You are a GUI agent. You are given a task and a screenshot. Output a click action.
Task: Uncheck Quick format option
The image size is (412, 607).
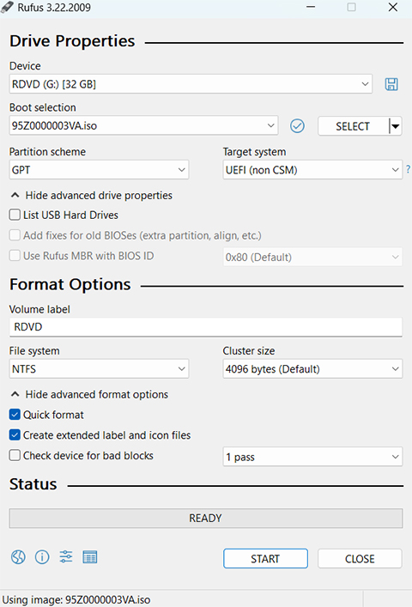point(15,415)
